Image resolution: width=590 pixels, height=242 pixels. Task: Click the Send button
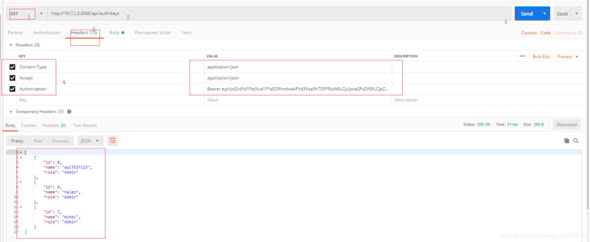coord(527,14)
